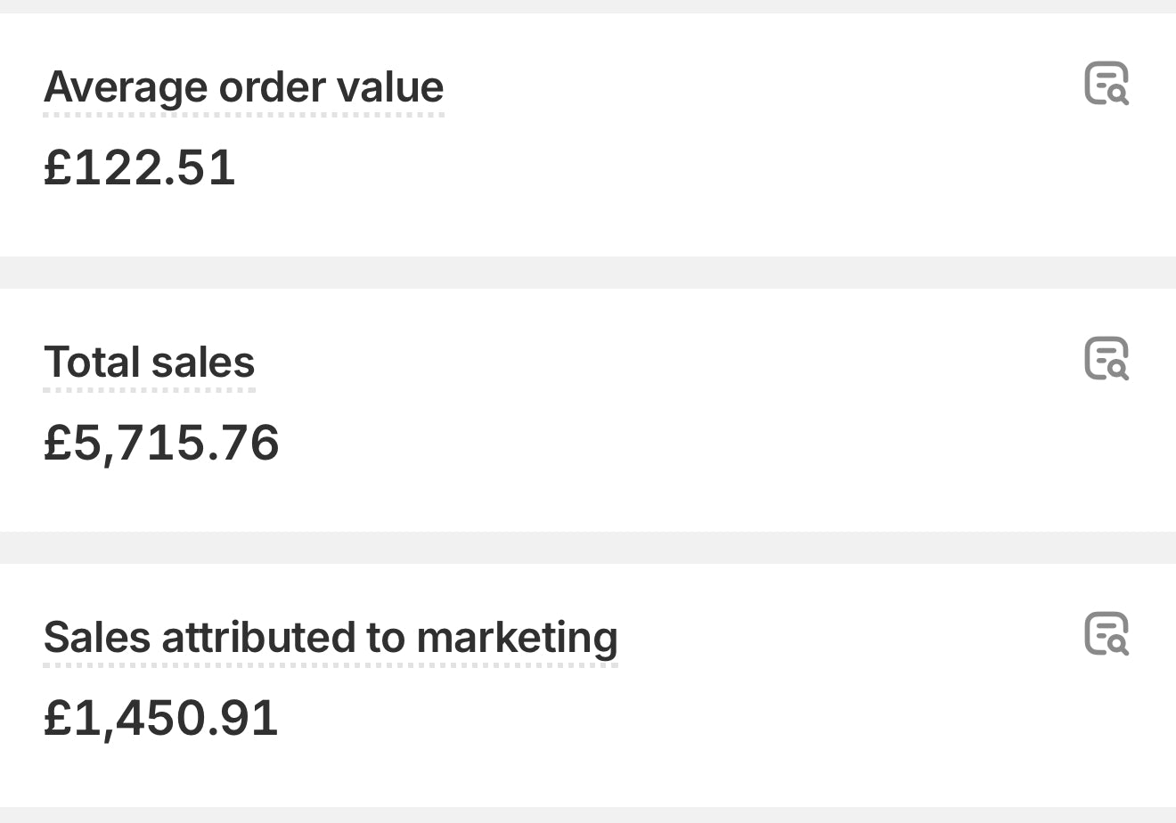The image size is (1176, 823).
Task: Click the blank space right of £5,715.76
Action: [x=624, y=444]
